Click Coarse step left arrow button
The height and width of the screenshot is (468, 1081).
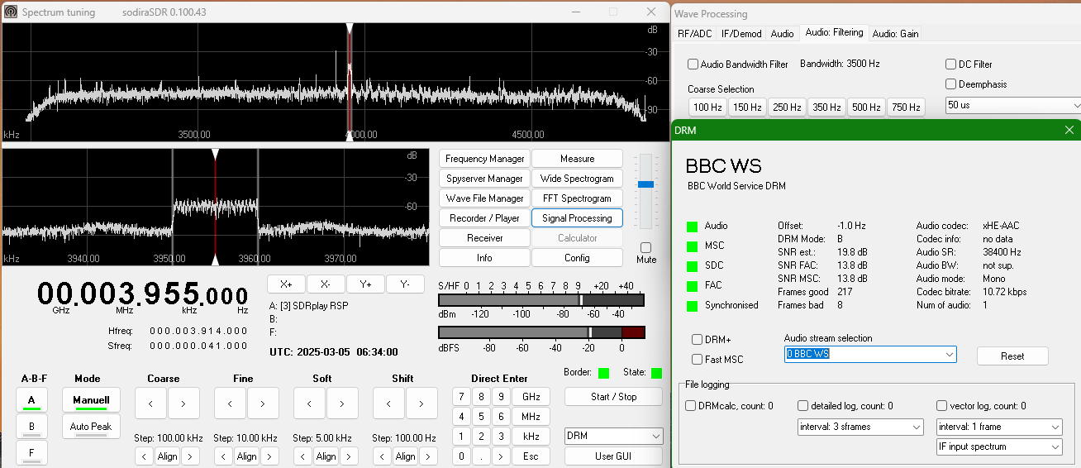tap(150, 404)
